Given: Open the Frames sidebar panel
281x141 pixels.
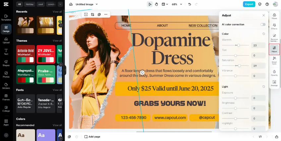Looking at the screenshot, I should tap(6, 98).
